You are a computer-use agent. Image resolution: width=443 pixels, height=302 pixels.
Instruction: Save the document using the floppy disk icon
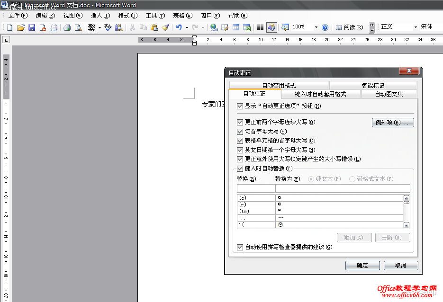click(x=32, y=27)
